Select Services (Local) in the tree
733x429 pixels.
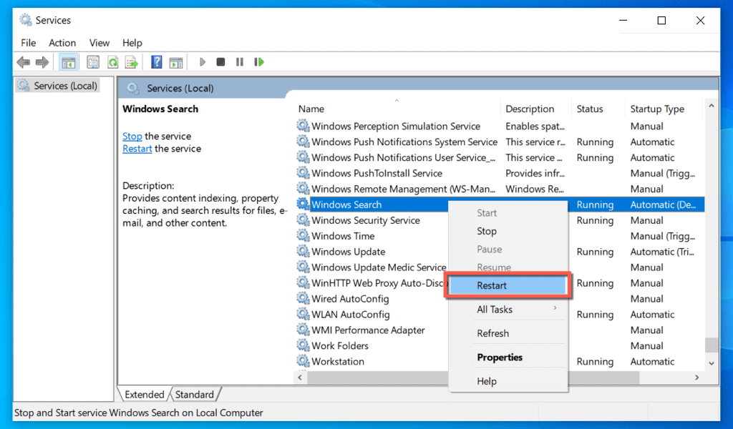(58, 85)
